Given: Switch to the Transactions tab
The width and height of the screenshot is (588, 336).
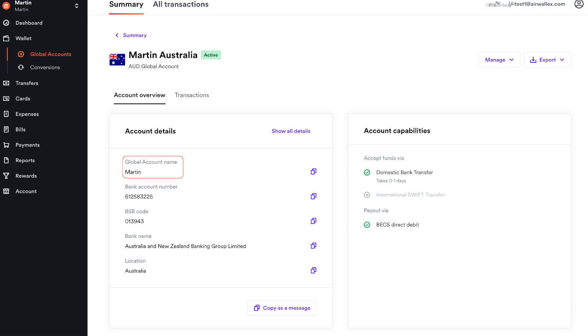Looking at the screenshot, I should point(192,95).
